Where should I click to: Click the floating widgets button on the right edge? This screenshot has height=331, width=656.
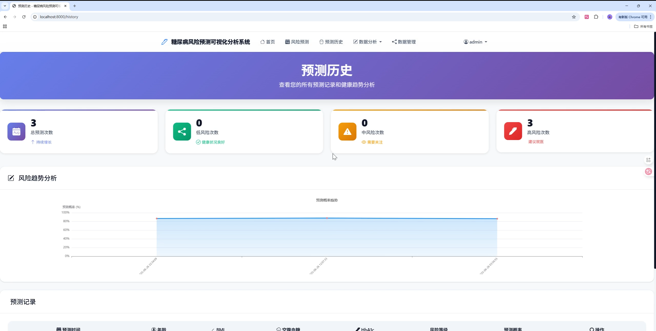tap(648, 159)
